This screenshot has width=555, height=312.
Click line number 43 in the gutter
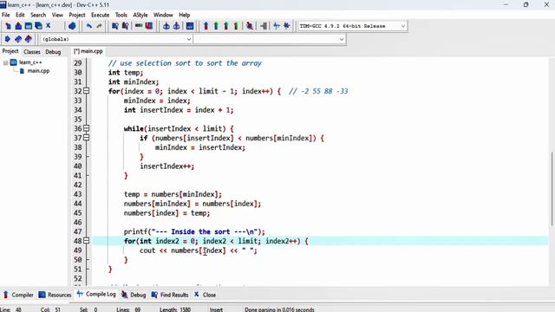click(x=78, y=194)
